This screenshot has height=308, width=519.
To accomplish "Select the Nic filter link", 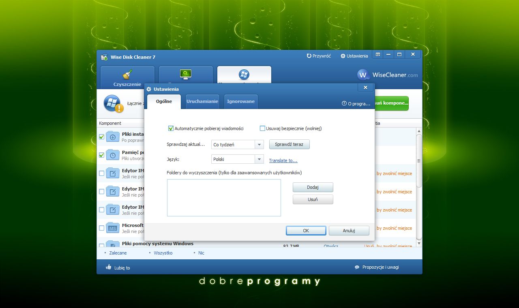I will click(201, 253).
